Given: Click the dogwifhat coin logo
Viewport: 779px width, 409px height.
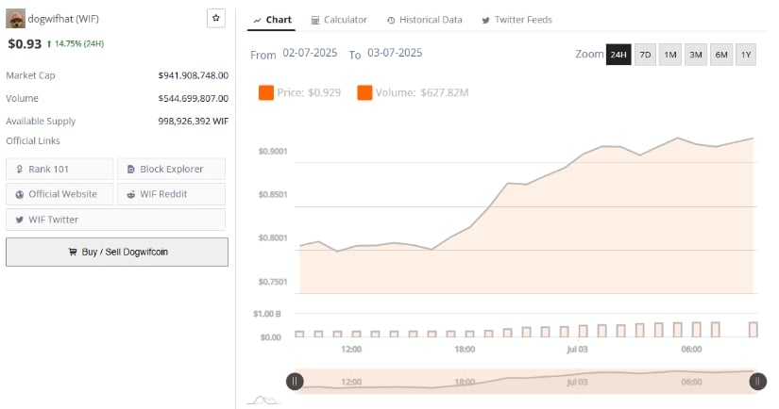Looking at the screenshot, I should point(15,19).
